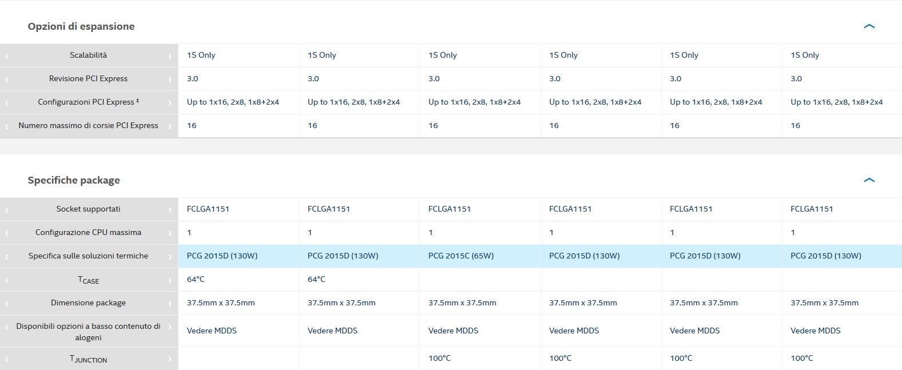902x370 pixels.
Task: Select the Specifica sulle soluzioni termiche label
Action: 88,256
